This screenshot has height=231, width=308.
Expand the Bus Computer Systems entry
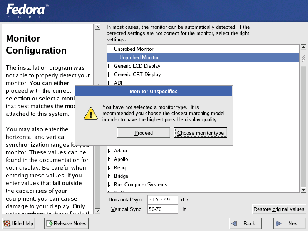(109, 184)
